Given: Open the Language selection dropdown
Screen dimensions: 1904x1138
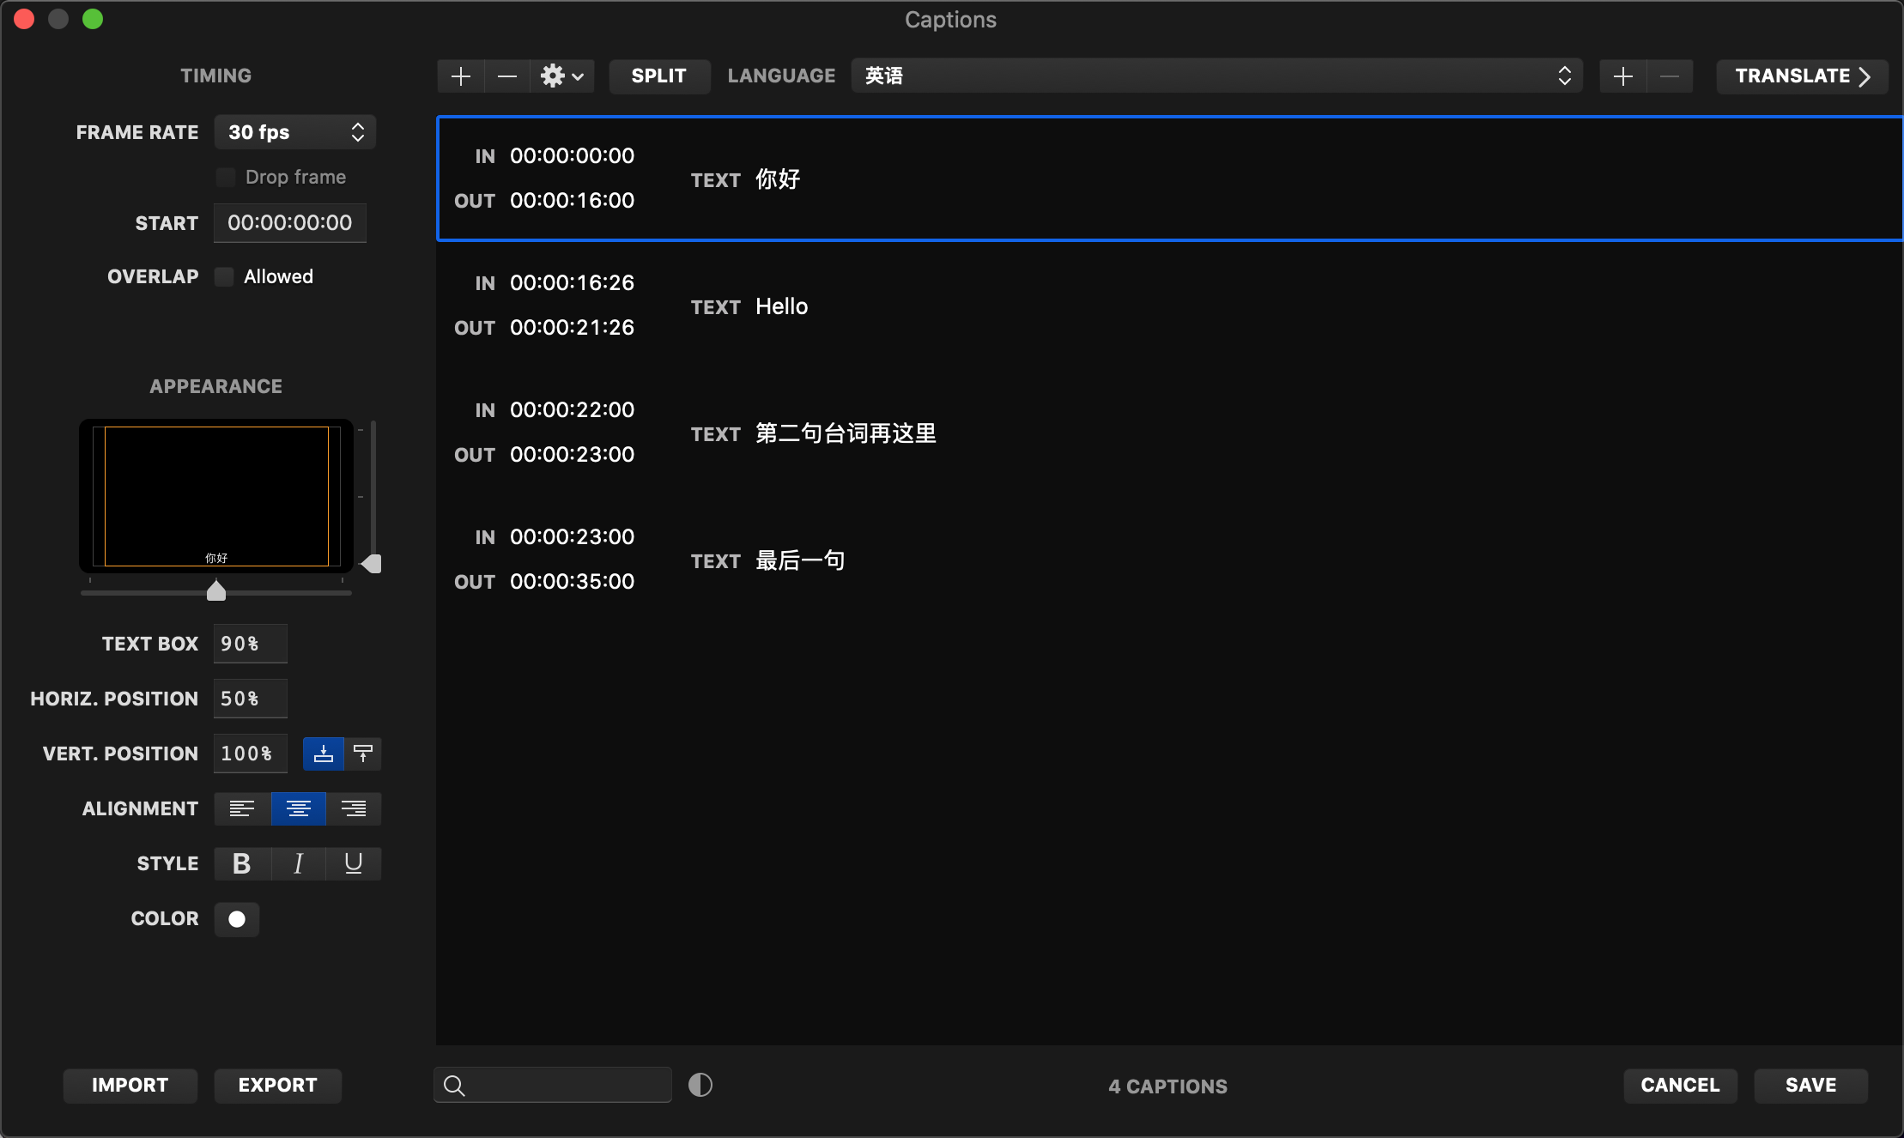Looking at the screenshot, I should pos(1216,76).
